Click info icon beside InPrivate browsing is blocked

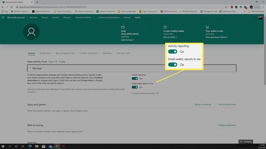pos(157,93)
